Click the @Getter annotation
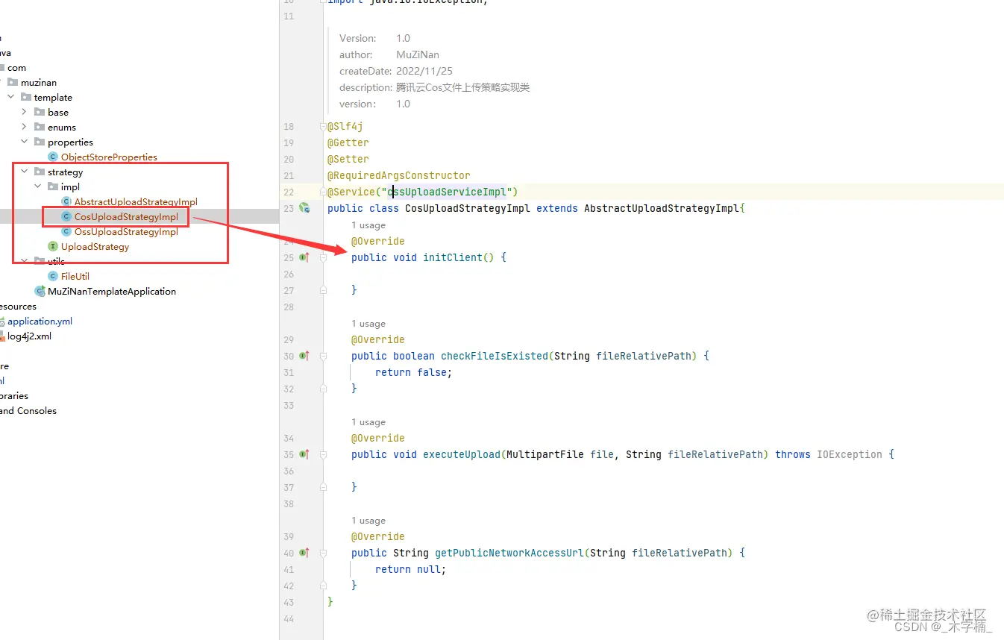The image size is (1004, 640). [348, 142]
